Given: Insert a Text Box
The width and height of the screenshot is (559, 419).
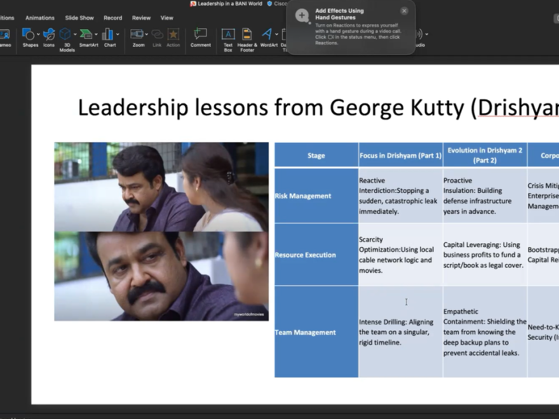Looking at the screenshot, I should [228, 40].
